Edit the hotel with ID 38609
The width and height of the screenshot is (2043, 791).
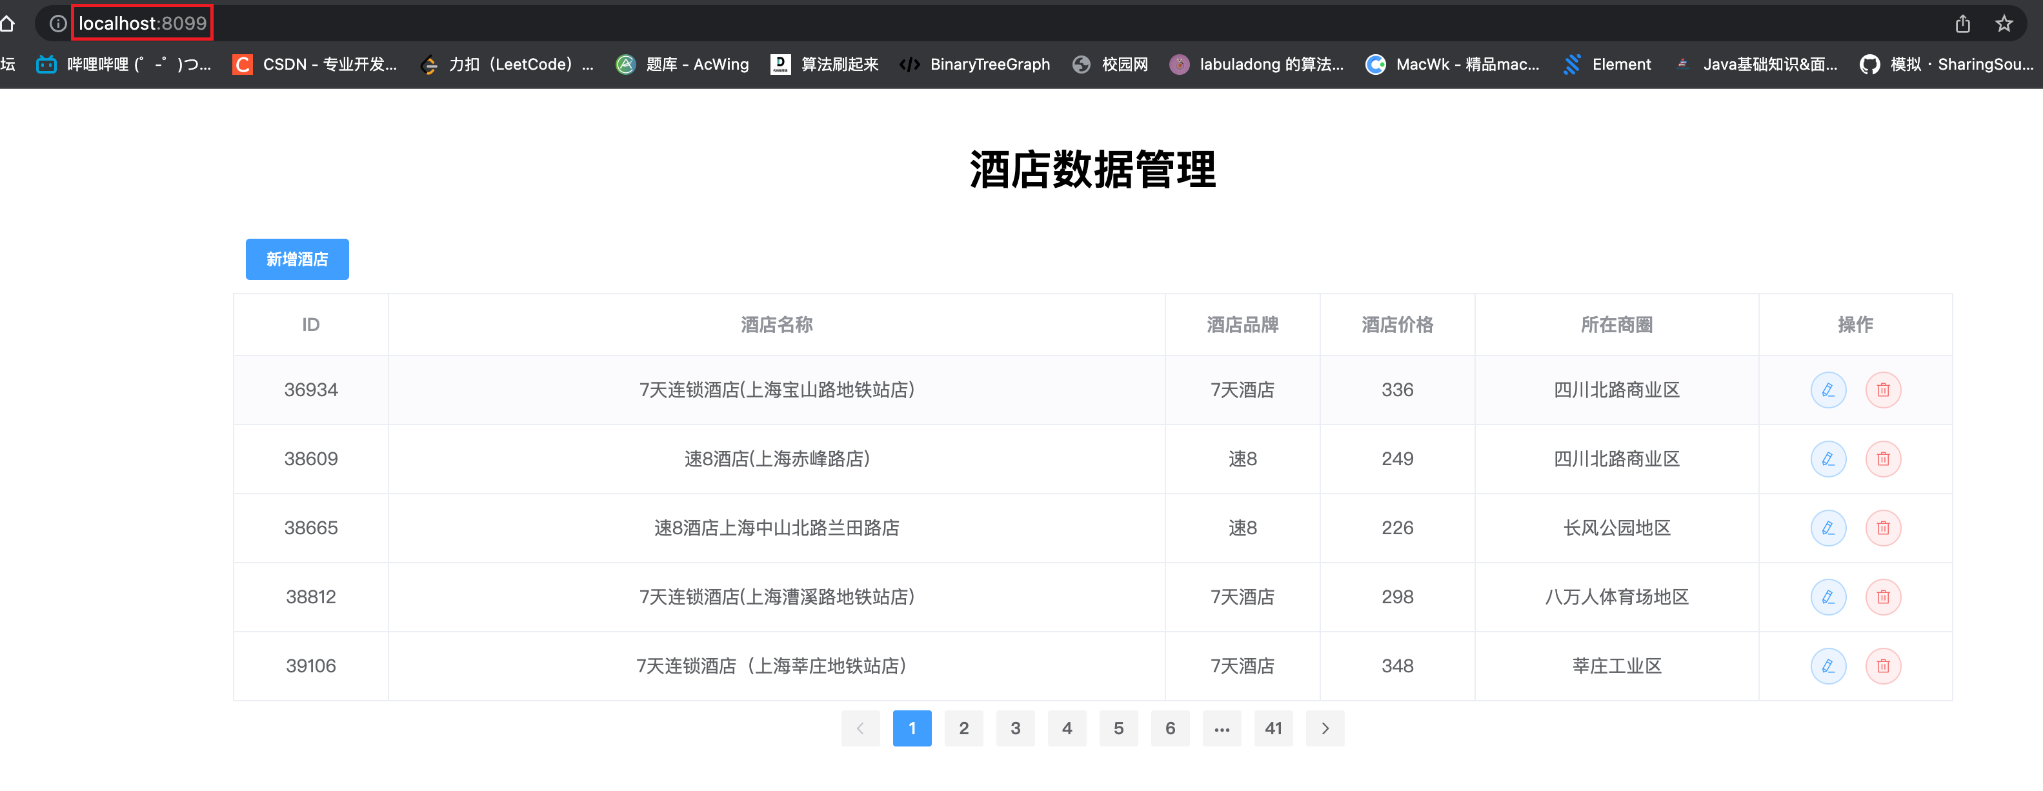click(1828, 459)
